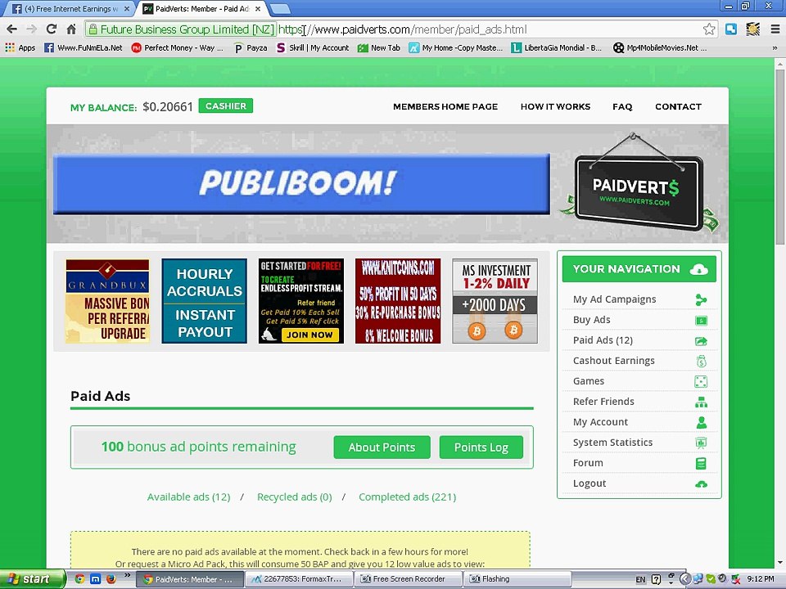Open the Chrome menu hamburger icon
The image size is (786, 589).
pos(775,29)
